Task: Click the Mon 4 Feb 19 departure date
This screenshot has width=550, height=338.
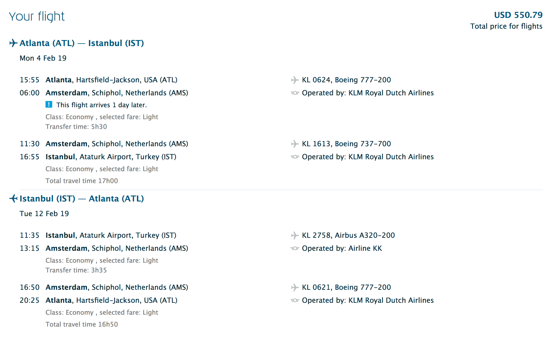Action: click(x=43, y=58)
